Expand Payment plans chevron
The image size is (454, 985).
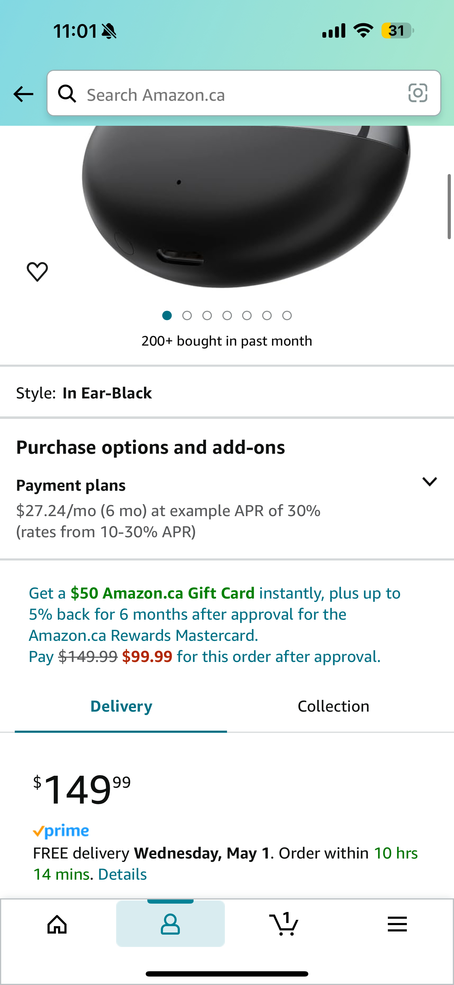[x=429, y=482]
